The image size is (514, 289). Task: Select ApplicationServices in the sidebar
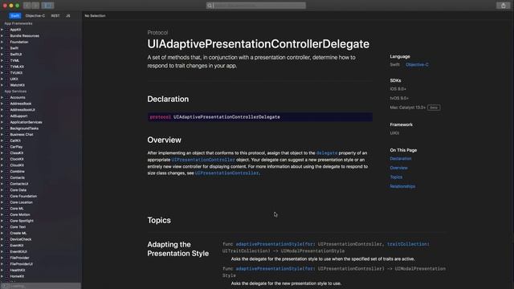point(26,122)
